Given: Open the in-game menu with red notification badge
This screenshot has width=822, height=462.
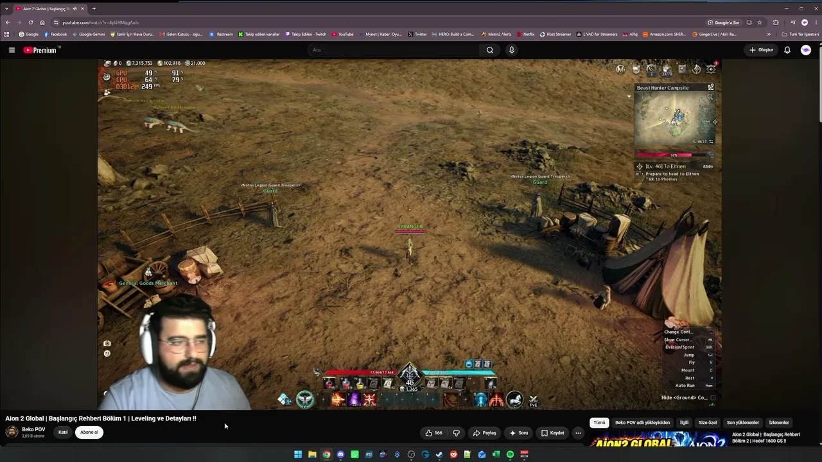Looking at the screenshot, I should click(x=712, y=68).
